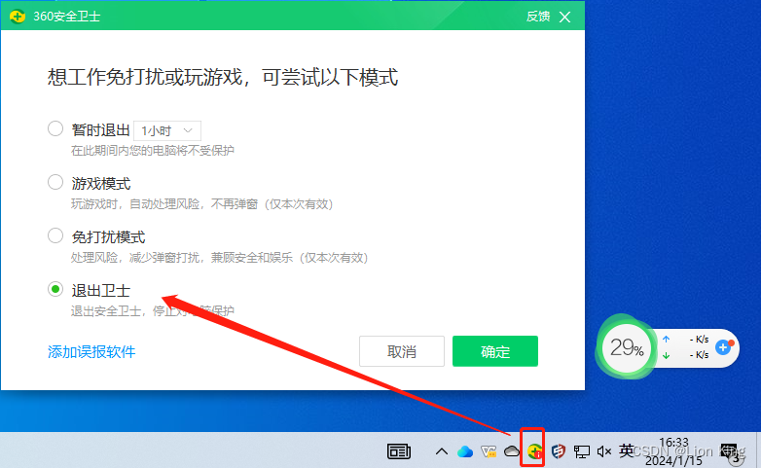Click the download speed arrow in widget
761x468 pixels.
666,355
